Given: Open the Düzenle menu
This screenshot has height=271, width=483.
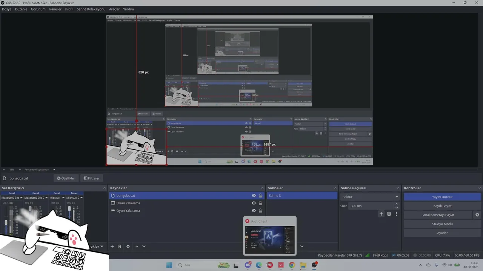Looking at the screenshot, I should click(x=21, y=9).
